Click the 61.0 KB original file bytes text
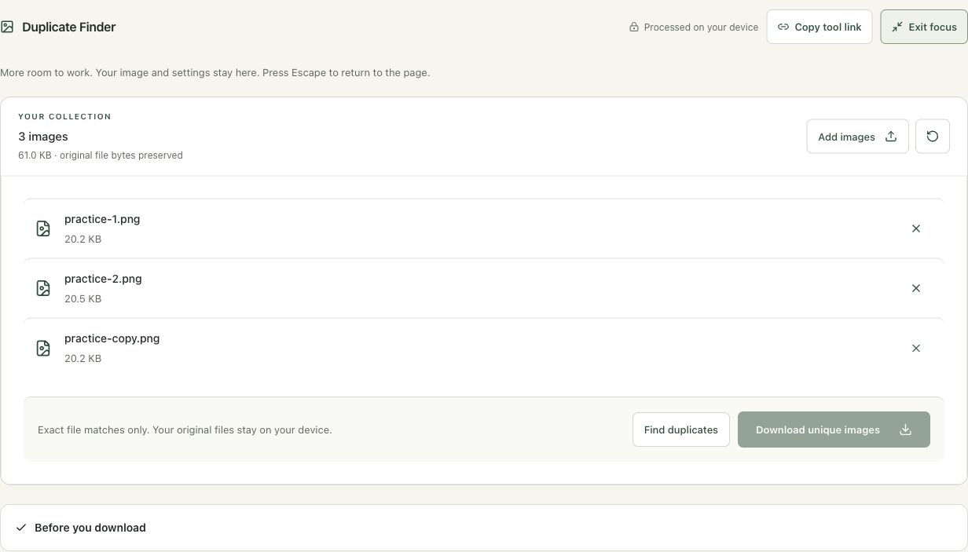Image resolution: width=968 pixels, height=552 pixels. (101, 155)
